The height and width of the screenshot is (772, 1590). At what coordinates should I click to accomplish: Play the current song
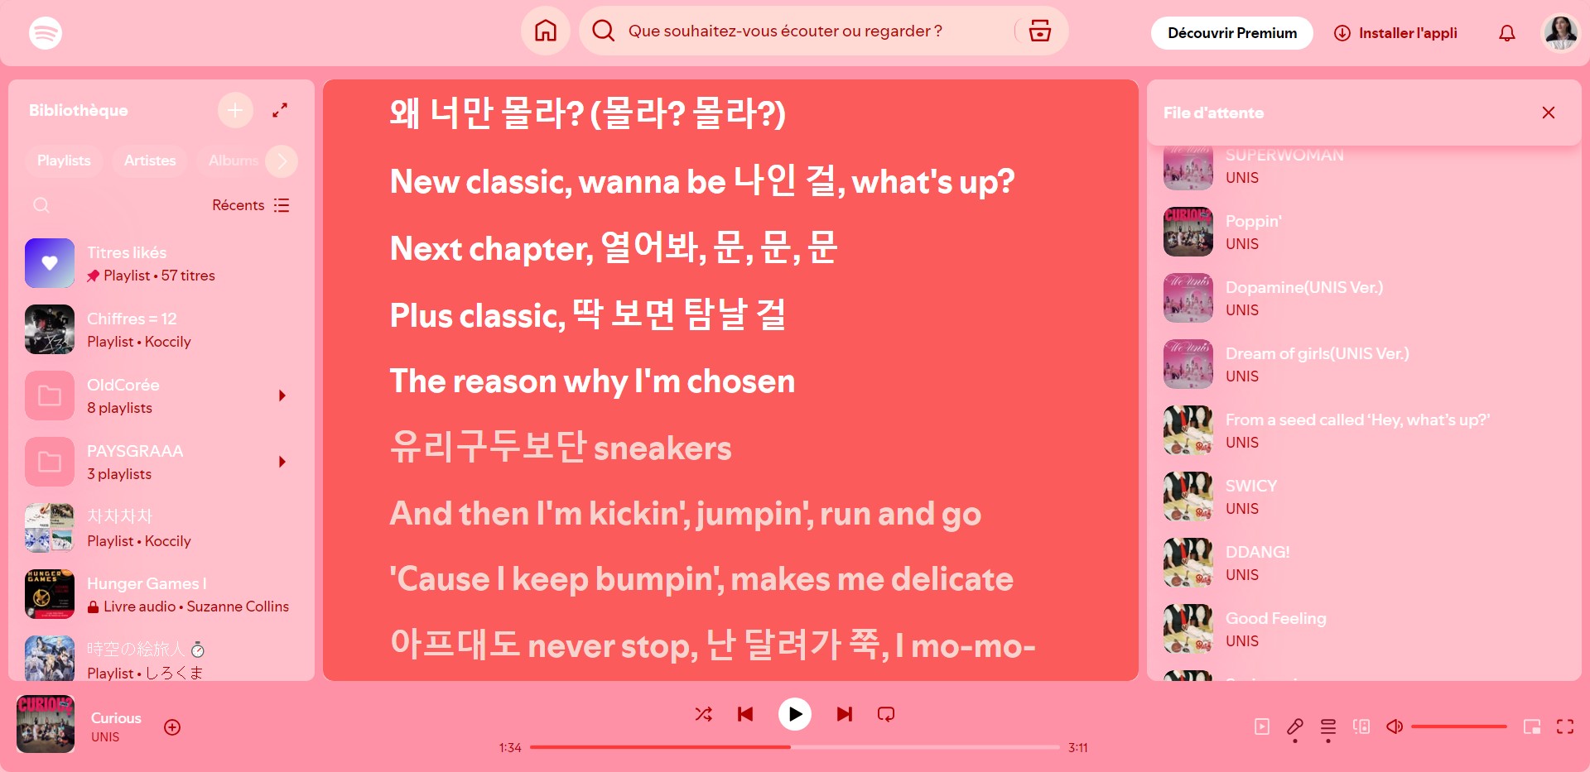pos(795,714)
